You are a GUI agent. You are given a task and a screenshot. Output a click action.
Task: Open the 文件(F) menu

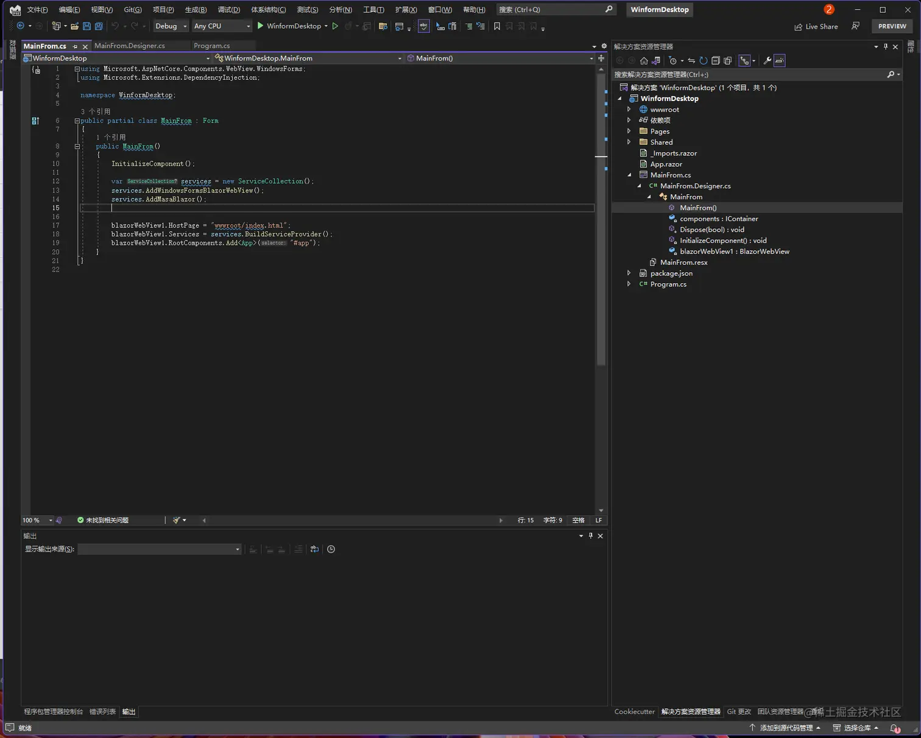(37, 9)
